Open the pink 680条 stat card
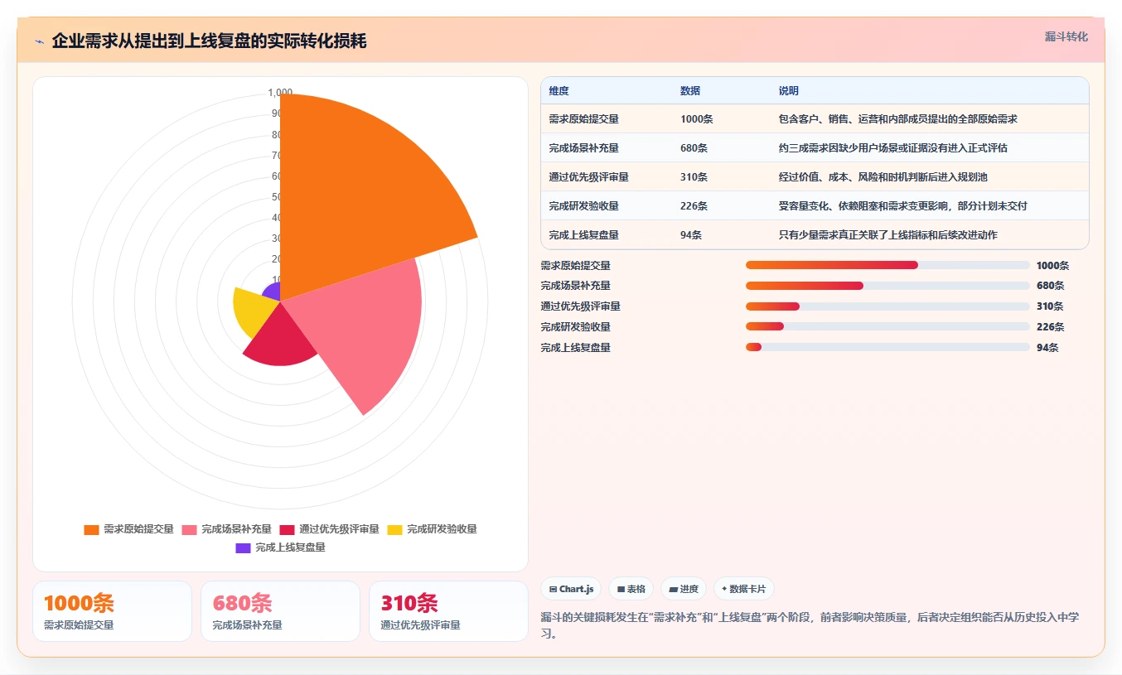 point(280,611)
